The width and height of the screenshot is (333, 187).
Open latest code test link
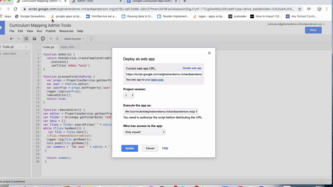click(157, 80)
